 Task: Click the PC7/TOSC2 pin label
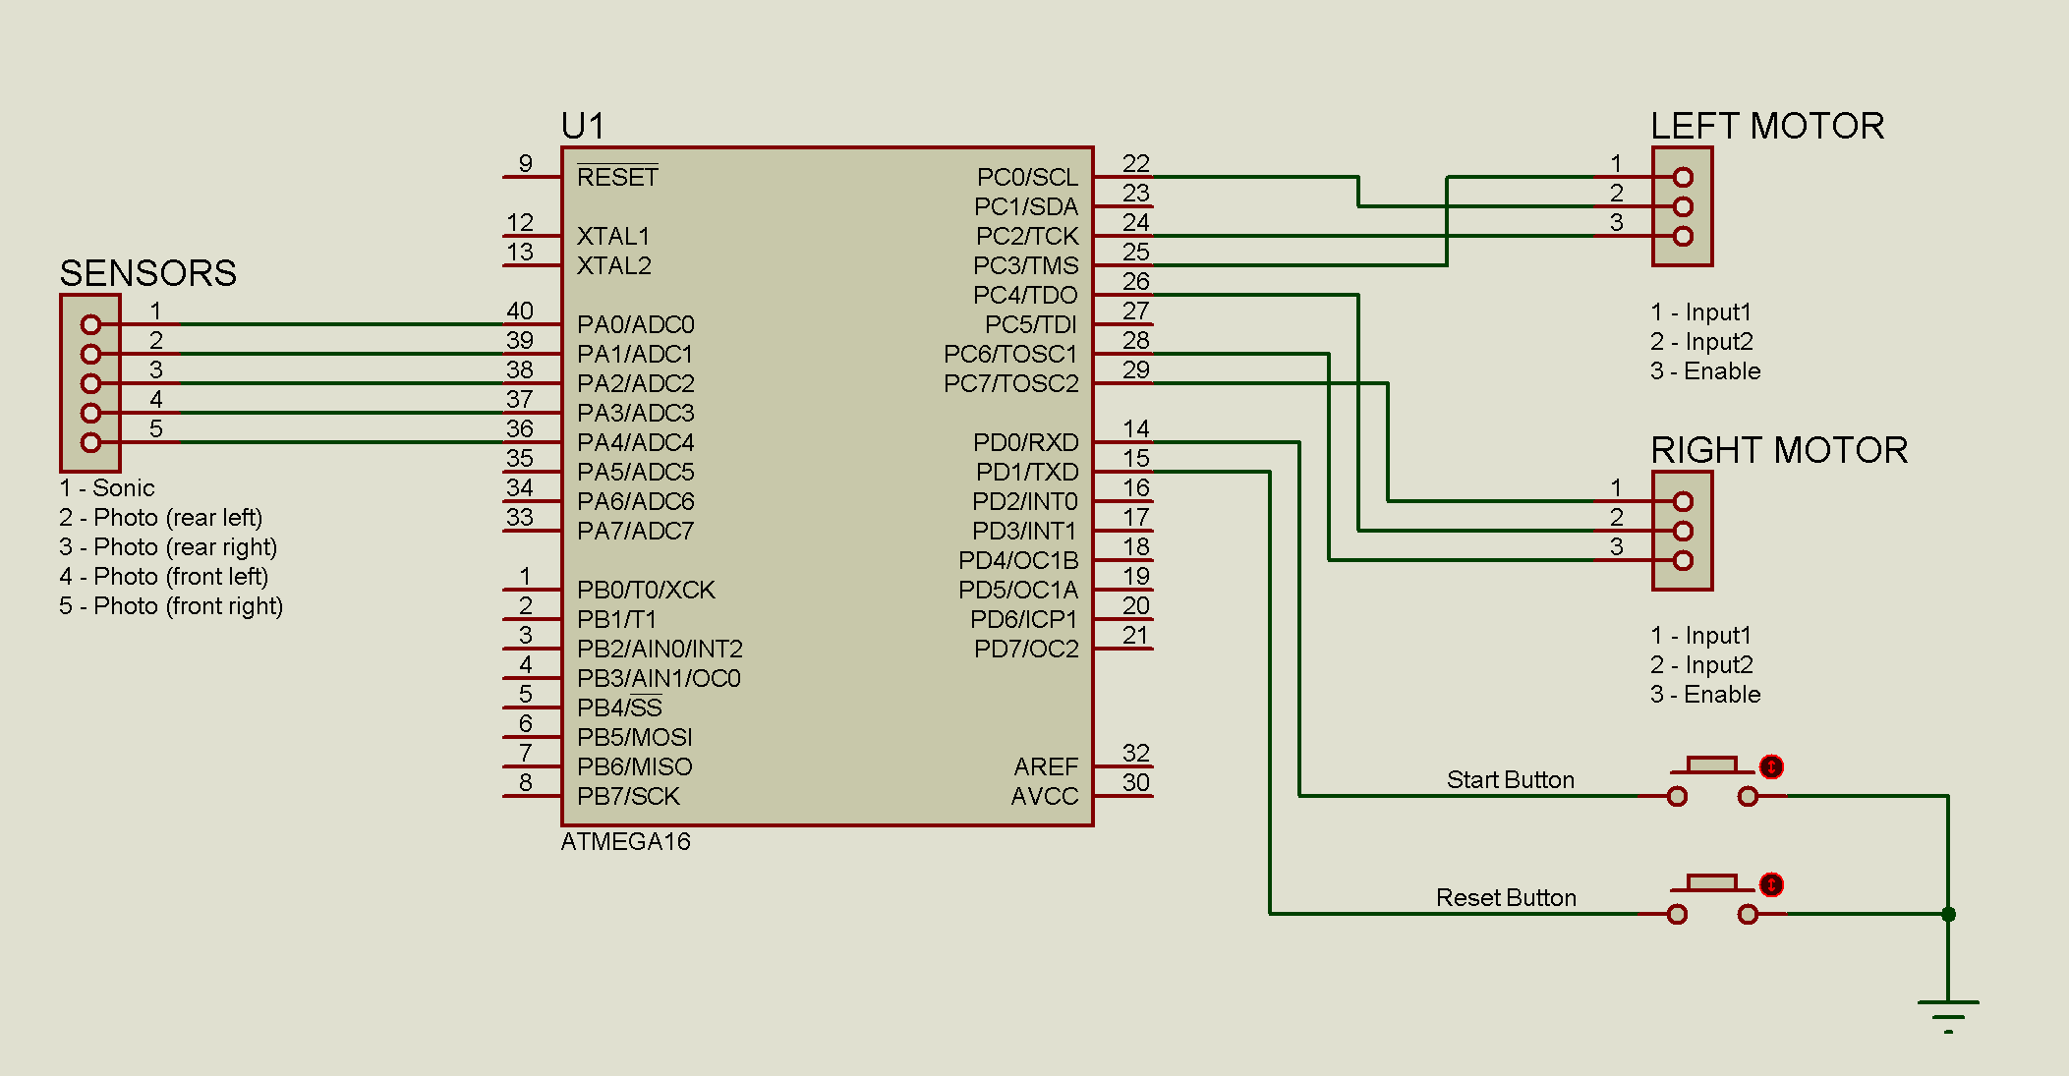[x=1010, y=383]
